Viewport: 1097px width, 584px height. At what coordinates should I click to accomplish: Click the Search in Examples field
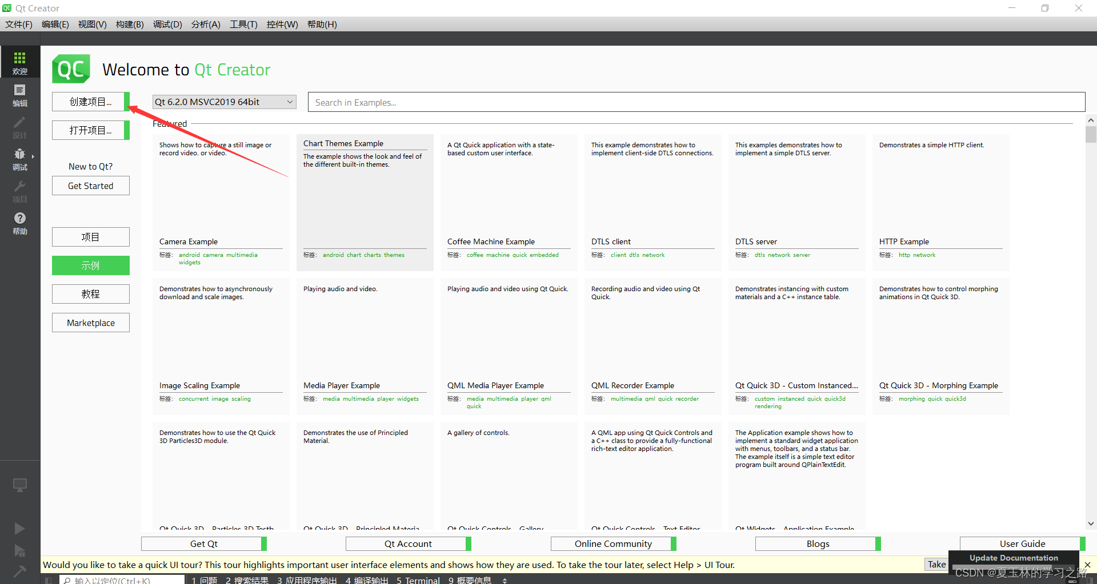696,102
